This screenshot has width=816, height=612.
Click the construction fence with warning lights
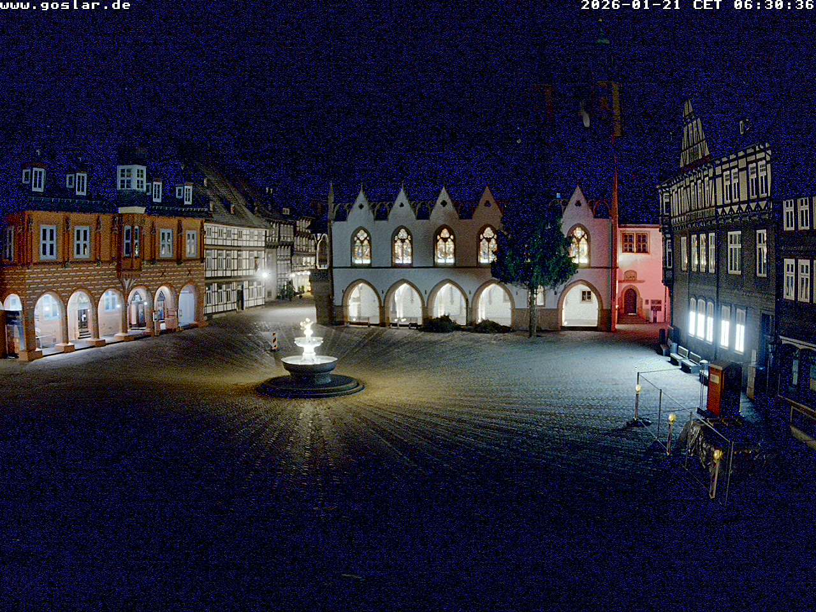(676, 421)
